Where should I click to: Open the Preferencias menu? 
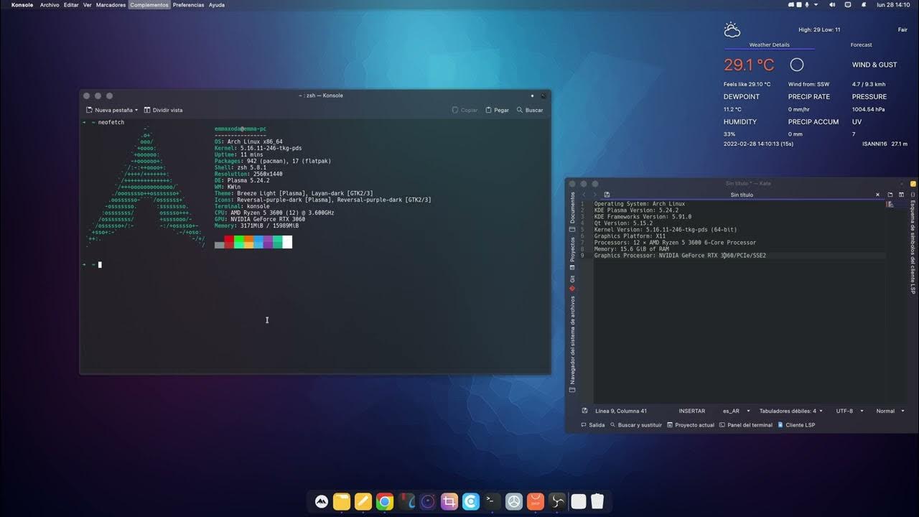tap(188, 4)
